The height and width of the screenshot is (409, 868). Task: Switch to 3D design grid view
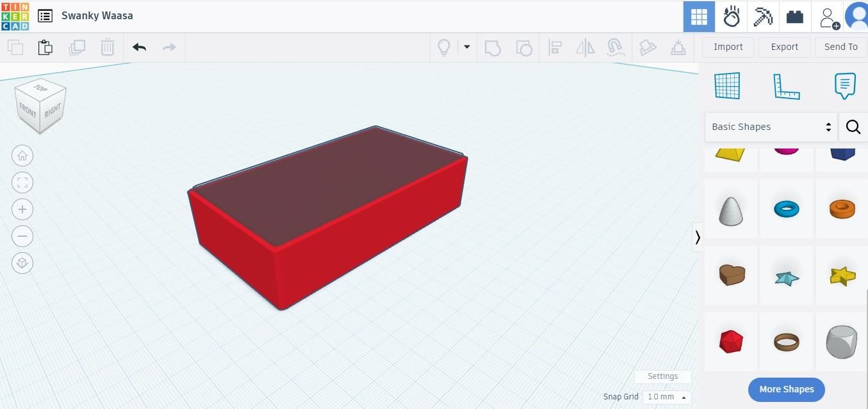tap(699, 17)
